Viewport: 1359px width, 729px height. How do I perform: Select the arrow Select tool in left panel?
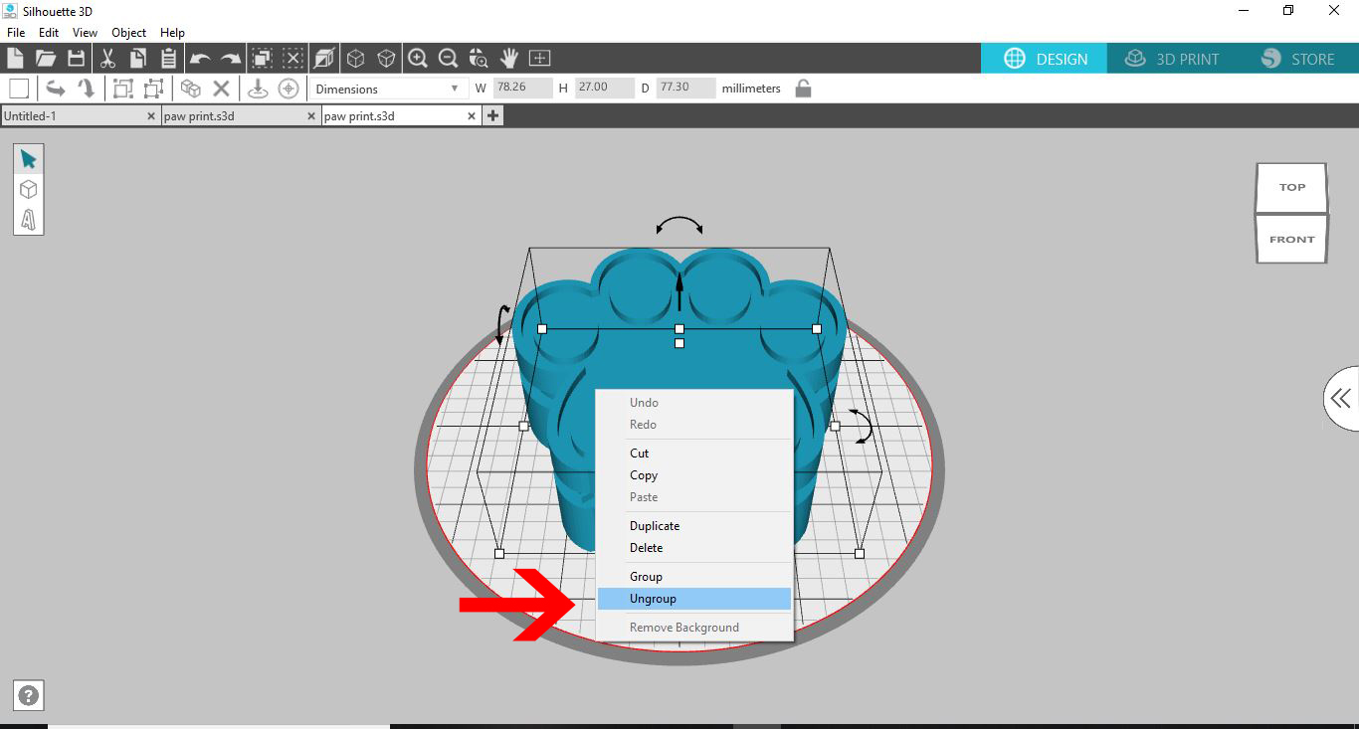(x=28, y=159)
